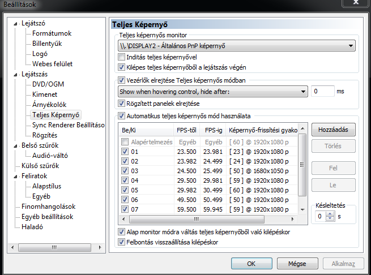Select Logó in the settings tree

tap(40, 54)
